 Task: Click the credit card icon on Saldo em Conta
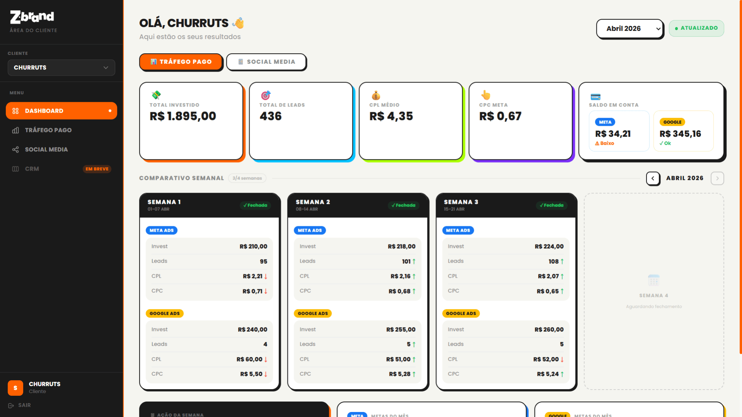pyautogui.click(x=596, y=96)
